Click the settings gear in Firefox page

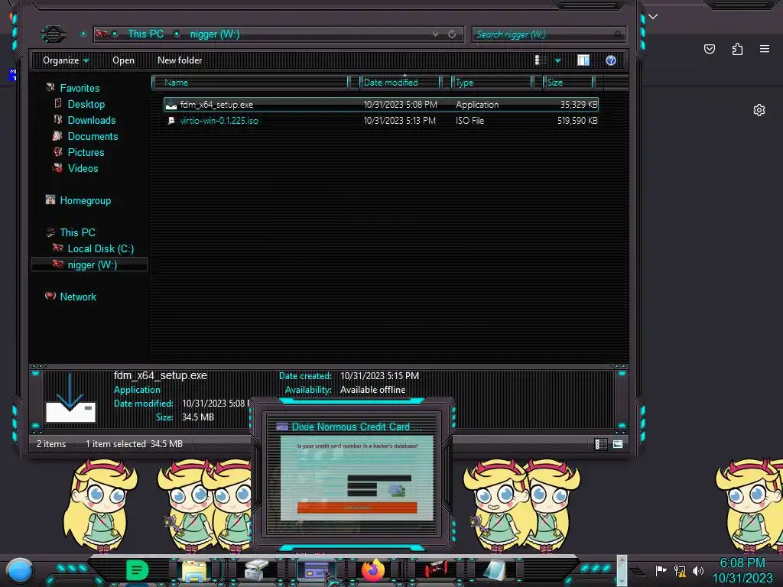pyautogui.click(x=759, y=110)
